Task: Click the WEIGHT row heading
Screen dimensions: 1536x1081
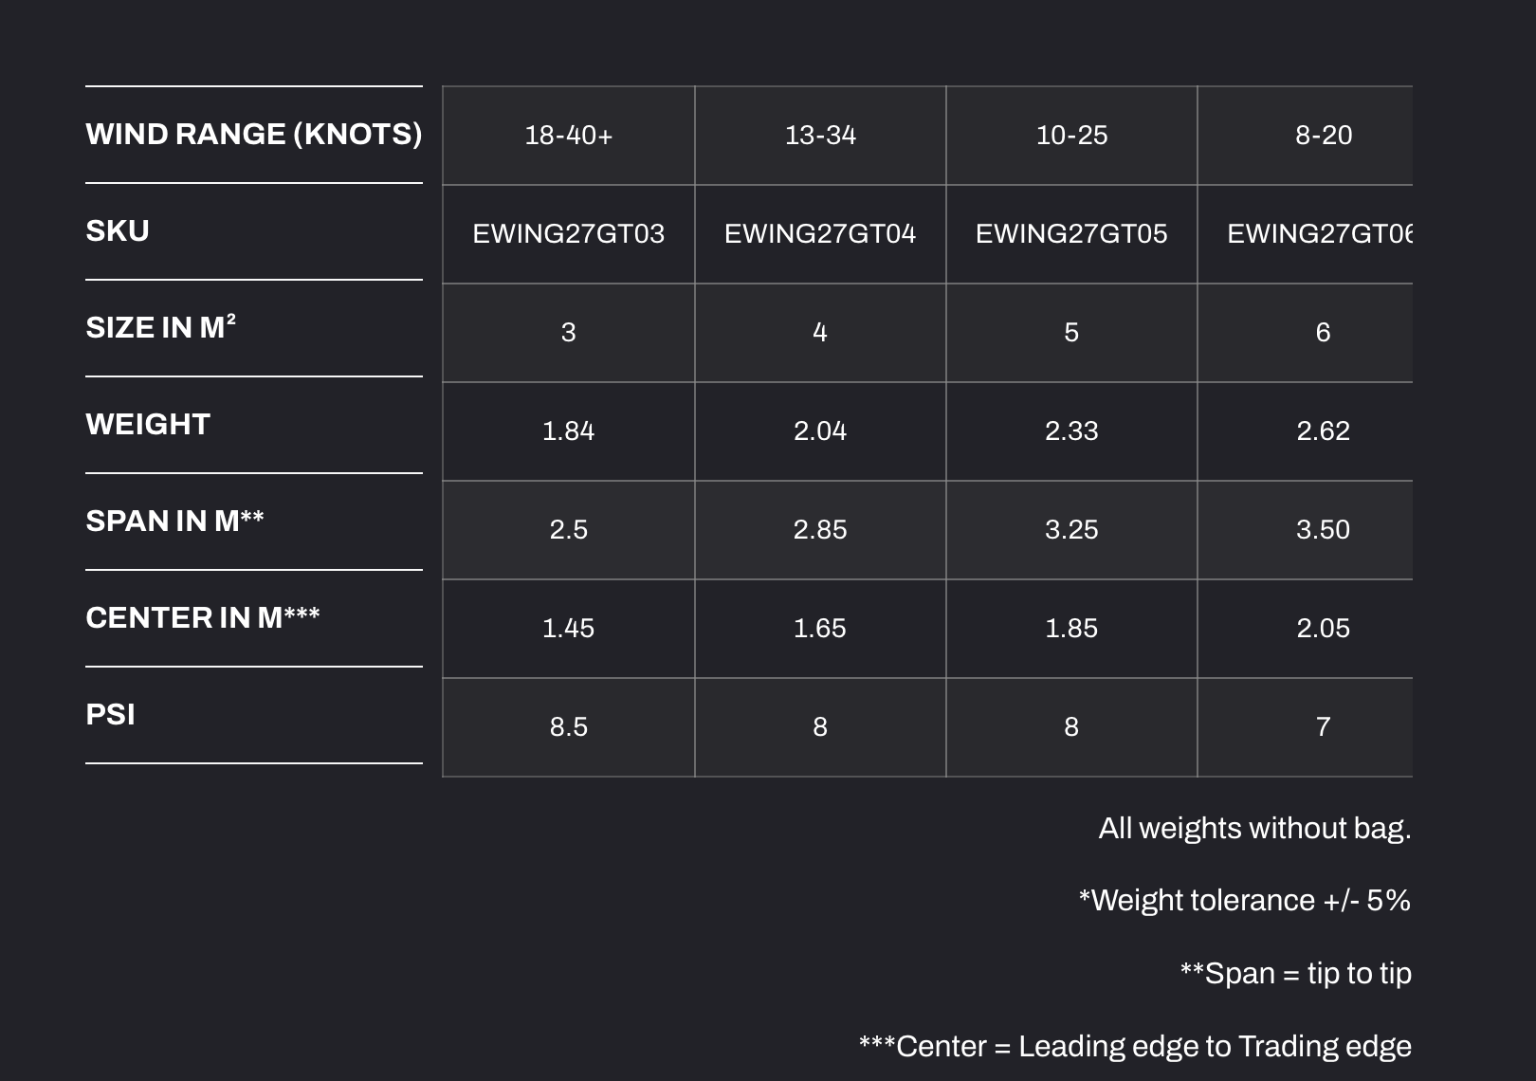Action: click(x=148, y=424)
